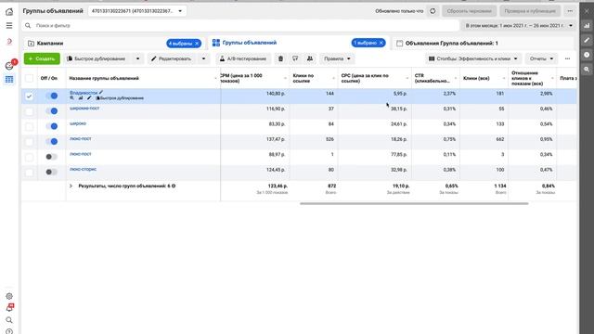The height and width of the screenshot is (334, 594).
Task: Click the 'Быстрое дублирование' toolbar button
Action: point(97,58)
